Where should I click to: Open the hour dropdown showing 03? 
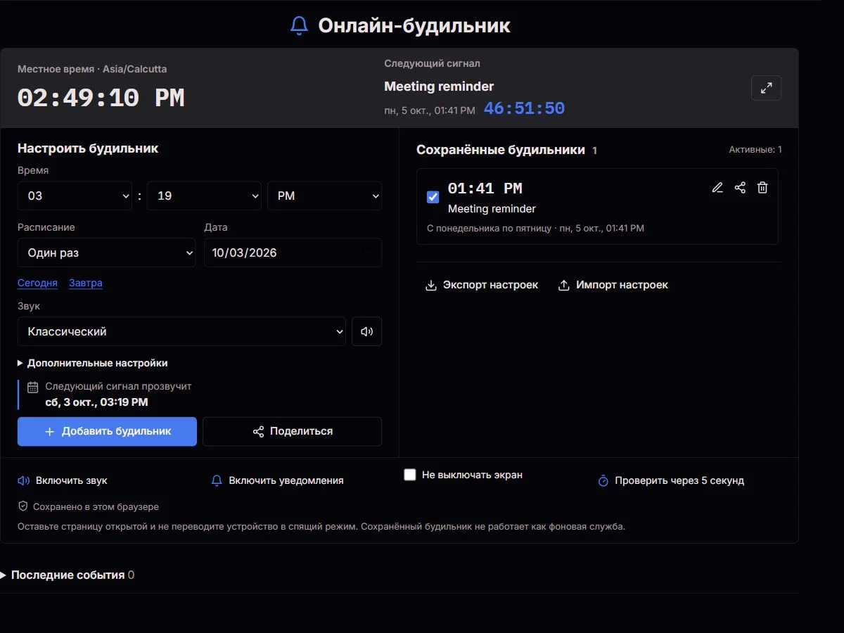click(75, 196)
